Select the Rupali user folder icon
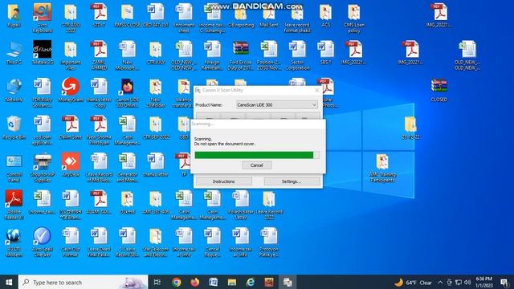514x289 pixels. point(14,15)
